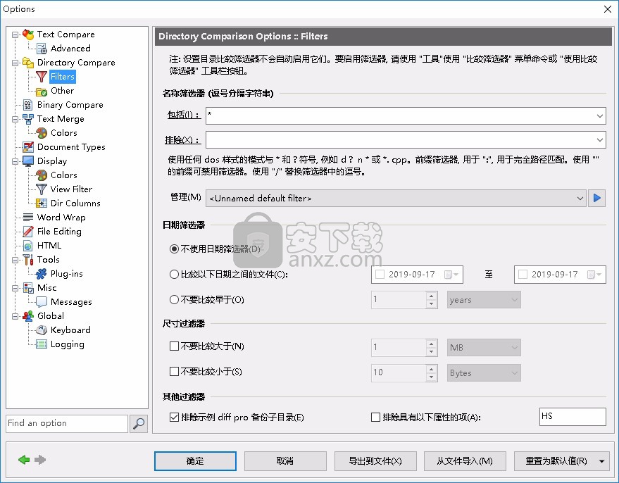
Task: Collapse the Display tree node
Action: point(15,161)
